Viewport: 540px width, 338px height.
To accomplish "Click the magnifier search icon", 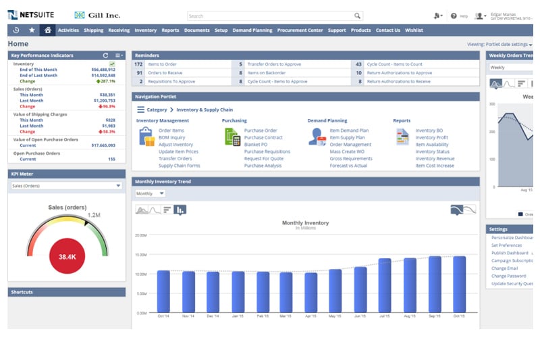I will click(x=357, y=16).
